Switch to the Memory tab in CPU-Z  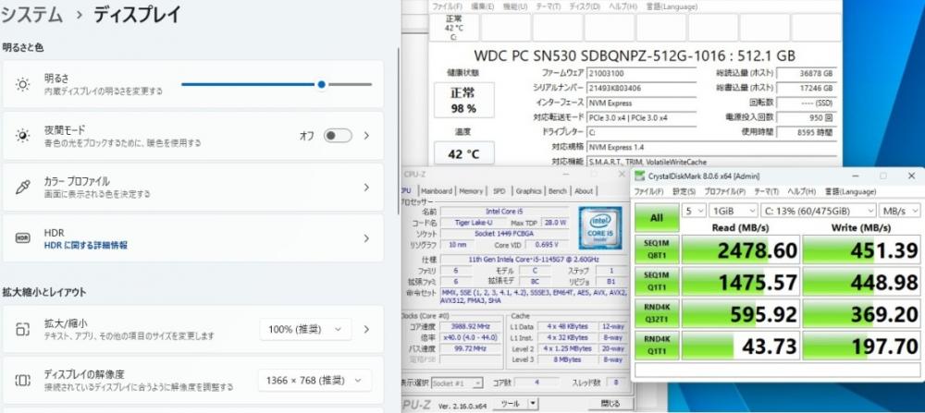[x=471, y=191]
